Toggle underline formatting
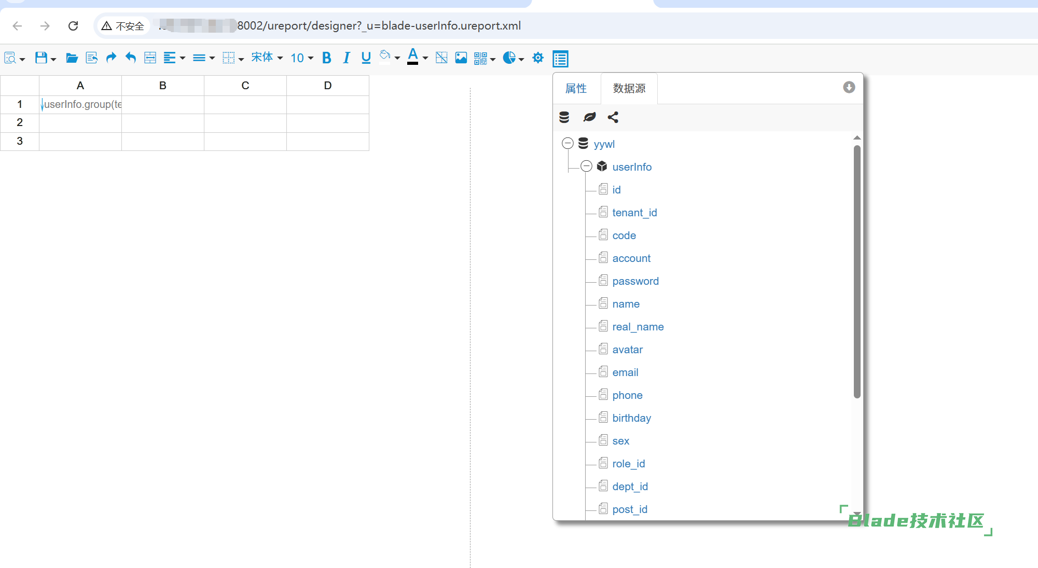This screenshot has height=568, width=1038. (x=366, y=58)
